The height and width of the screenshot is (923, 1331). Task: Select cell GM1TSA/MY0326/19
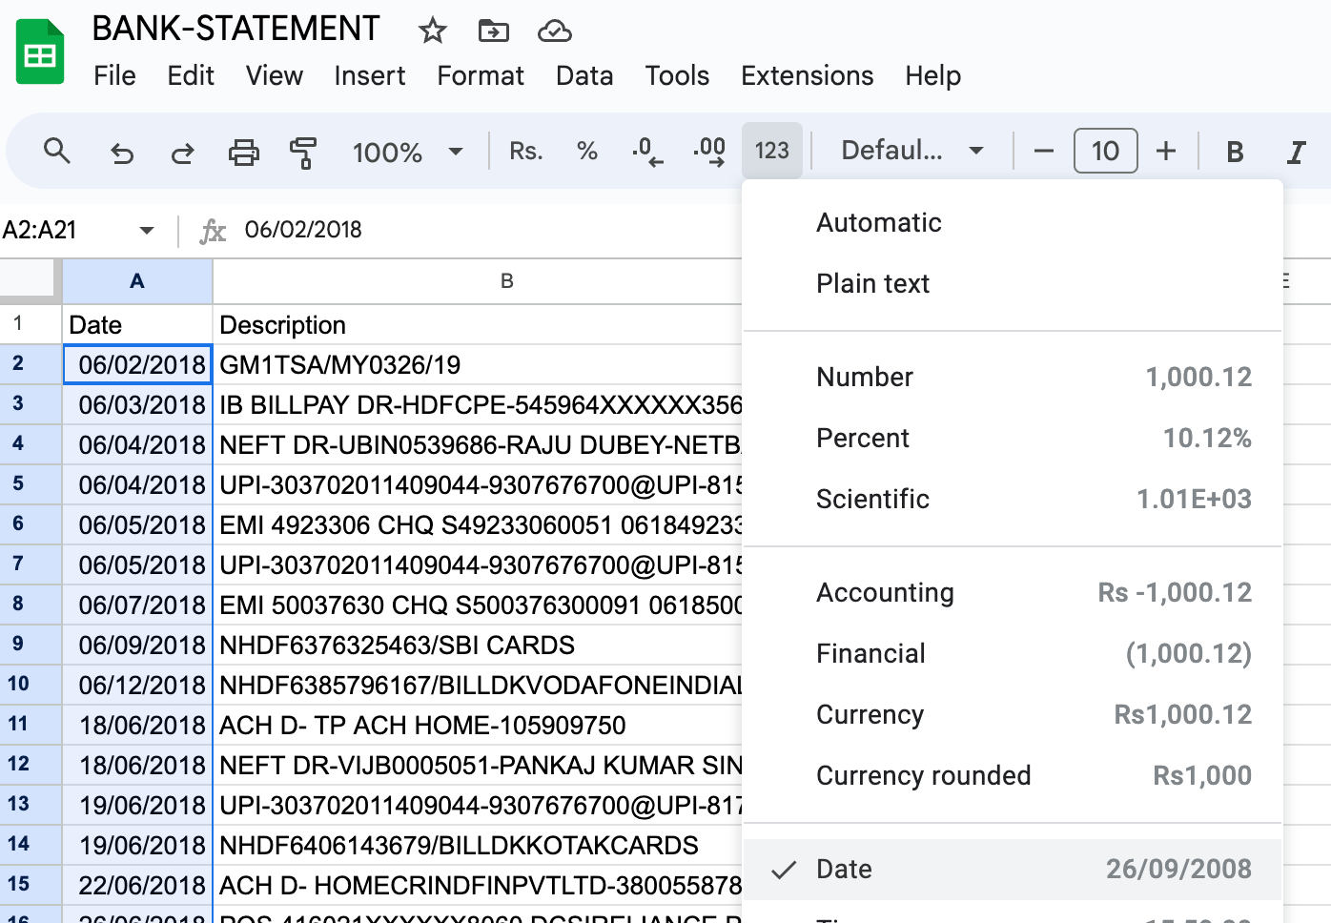point(478,365)
